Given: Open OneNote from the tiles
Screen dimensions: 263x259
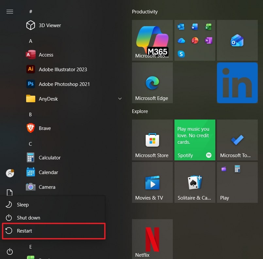Looking at the screenshot, I should click(208, 40).
